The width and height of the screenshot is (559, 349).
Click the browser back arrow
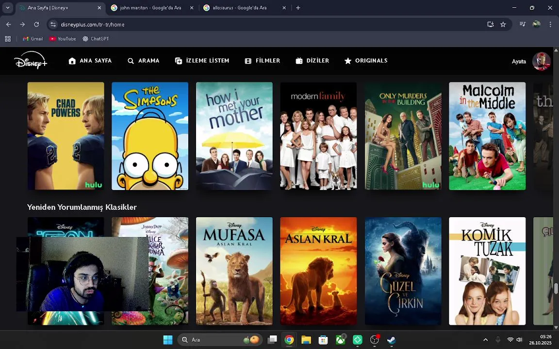pos(9,25)
